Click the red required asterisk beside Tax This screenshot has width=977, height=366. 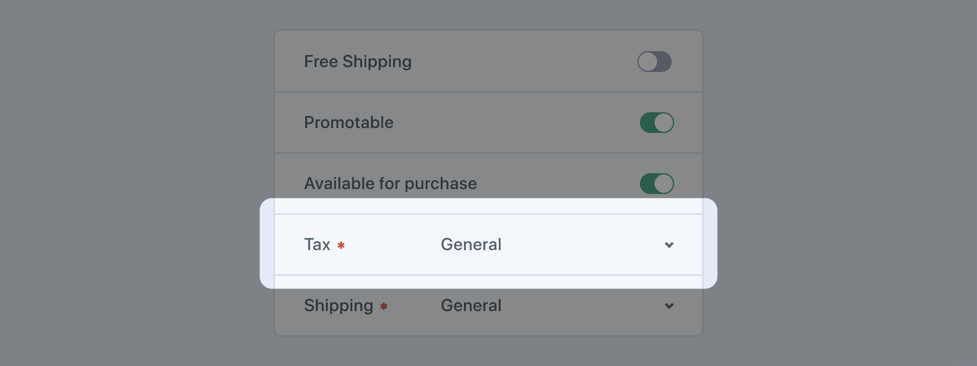coord(341,246)
